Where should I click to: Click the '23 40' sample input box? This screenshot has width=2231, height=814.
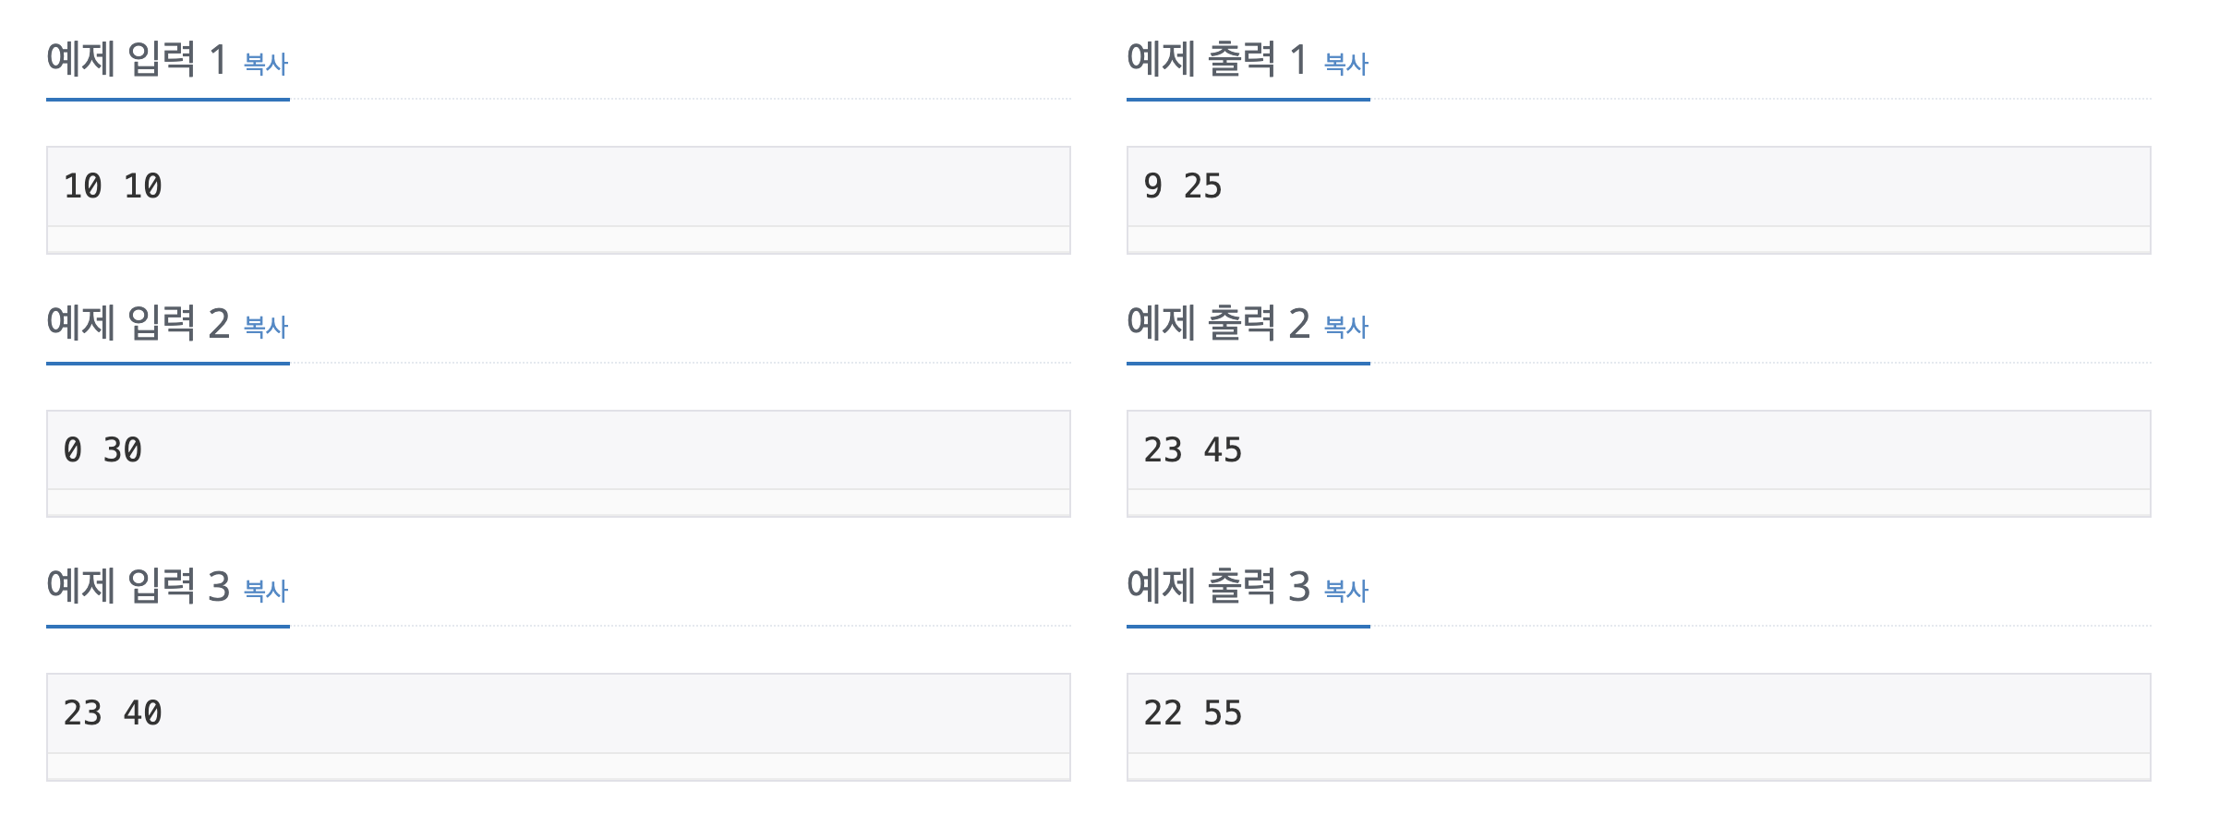pyautogui.click(x=559, y=726)
